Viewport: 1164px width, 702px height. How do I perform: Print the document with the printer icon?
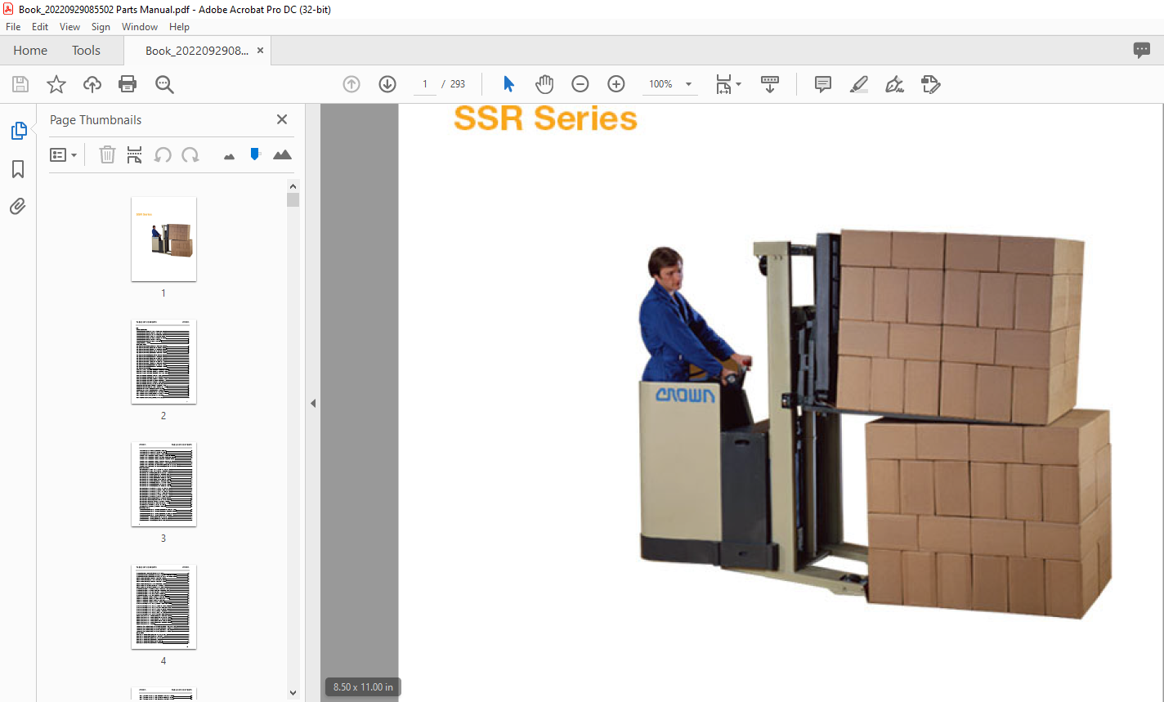click(x=128, y=84)
